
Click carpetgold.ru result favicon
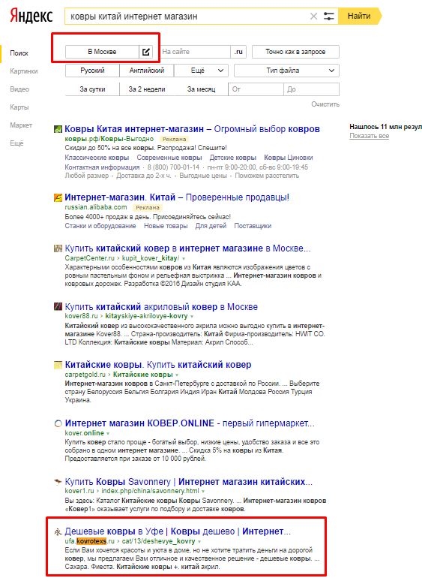pos(58,366)
